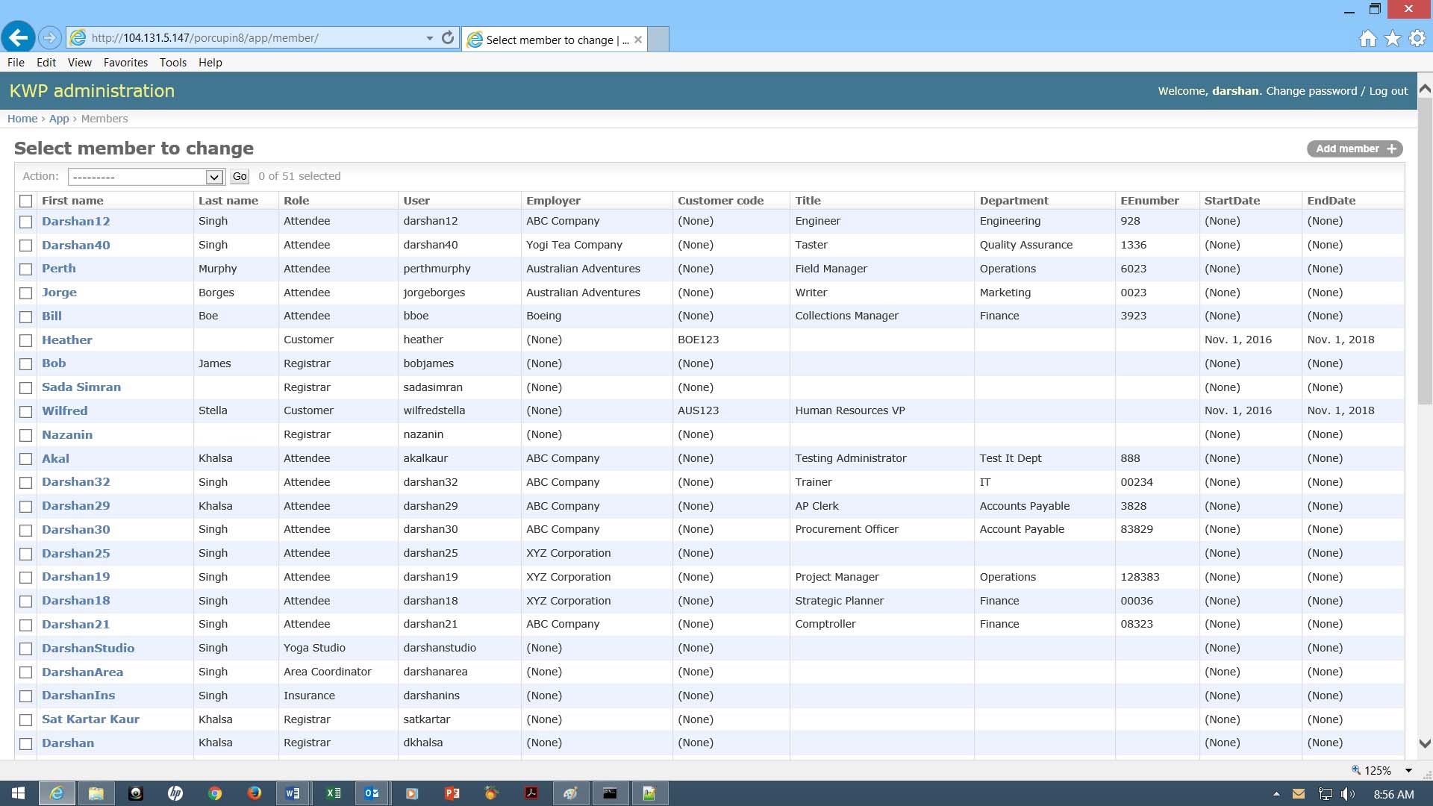Expand the Action dropdown list

pos(214,177)
